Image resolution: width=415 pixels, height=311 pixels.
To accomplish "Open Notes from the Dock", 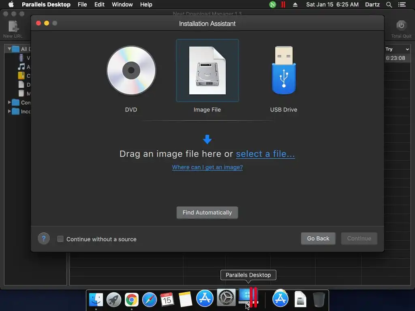I will (185, 300).
